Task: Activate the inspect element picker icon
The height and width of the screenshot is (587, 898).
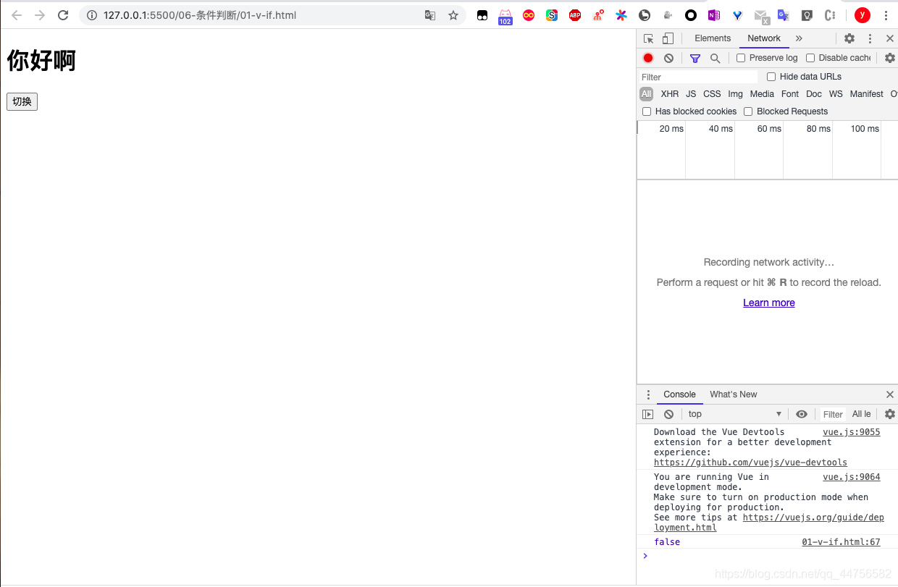Action: (649, 38)
